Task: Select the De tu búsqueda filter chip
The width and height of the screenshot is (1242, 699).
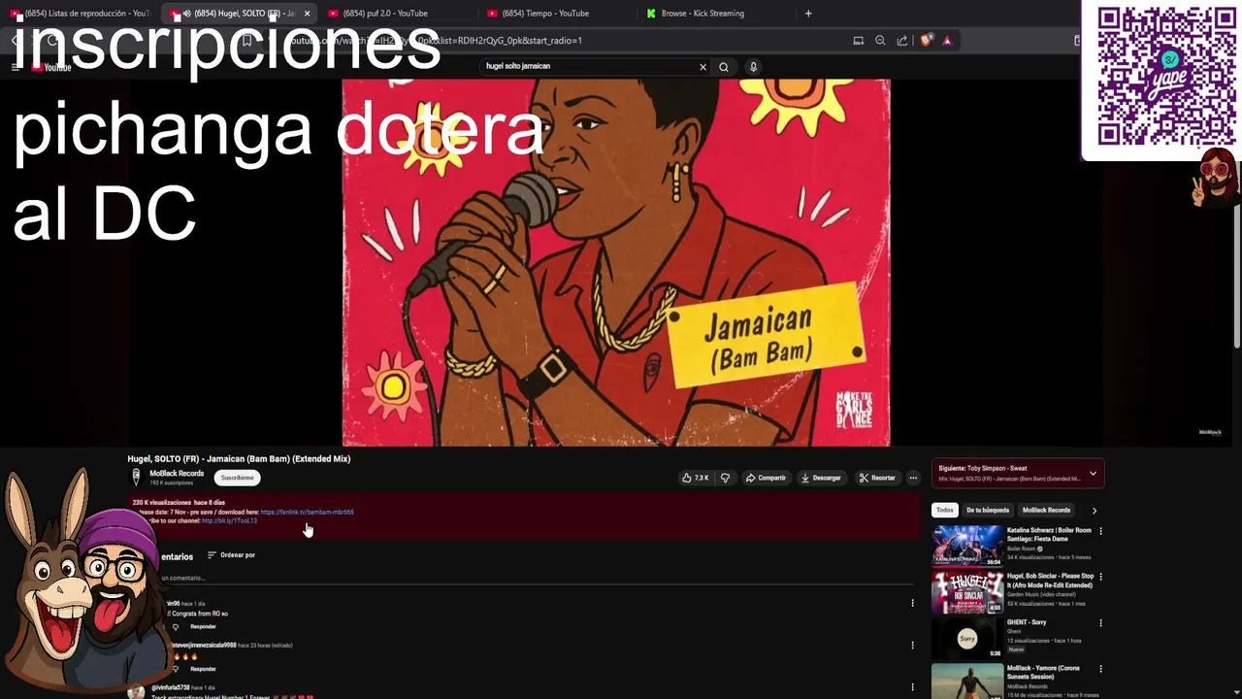Action: 988,510
